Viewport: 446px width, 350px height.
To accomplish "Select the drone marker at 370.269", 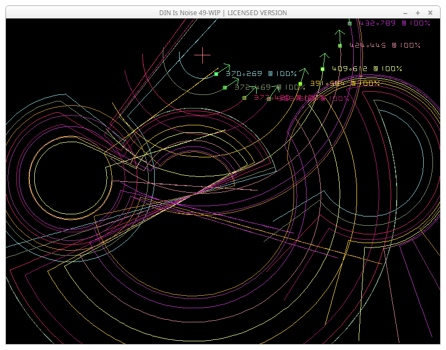I will click(216, 74).
